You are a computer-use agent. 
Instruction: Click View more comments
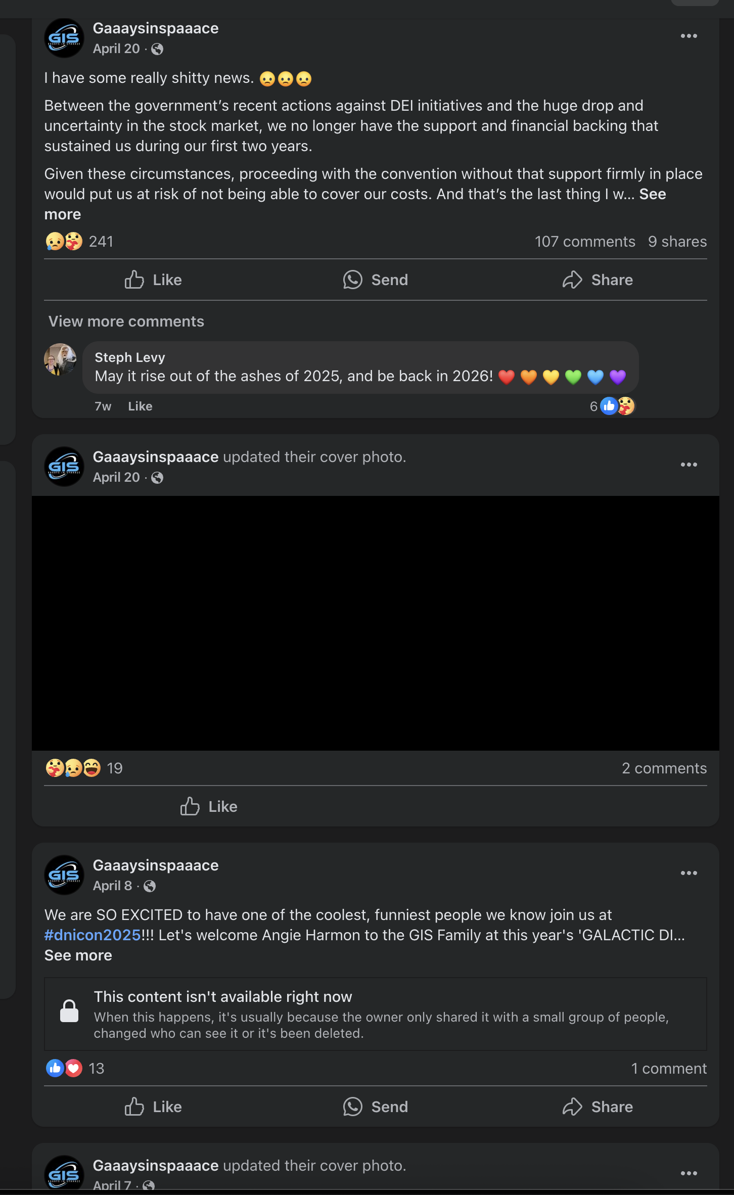[126, 321]
